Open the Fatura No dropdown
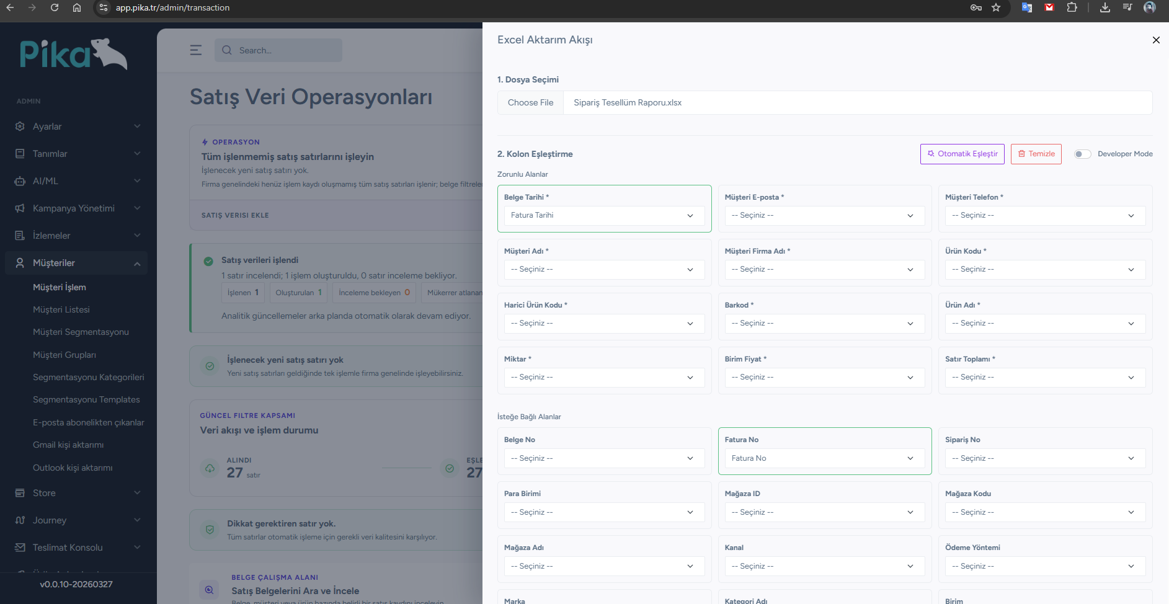Viewport: 1169px width, 604px height. click(x=825, y=458)
